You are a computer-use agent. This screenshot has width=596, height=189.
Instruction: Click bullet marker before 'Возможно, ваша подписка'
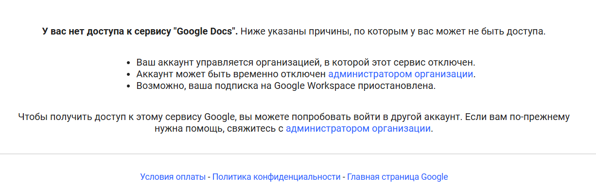[128, 86]
